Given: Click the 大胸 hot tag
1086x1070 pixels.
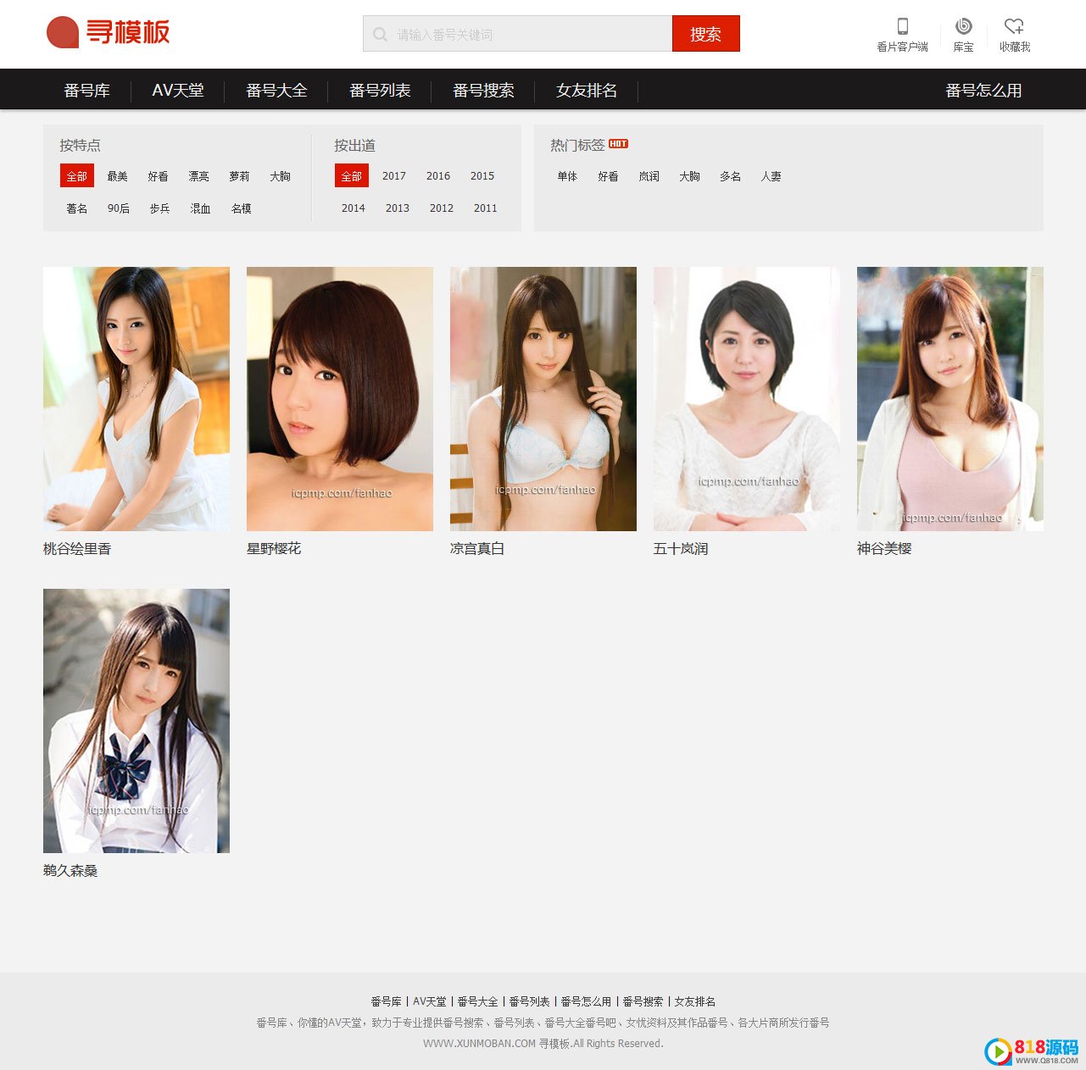Looking at the screenshot, I should (x=690, y=176).
